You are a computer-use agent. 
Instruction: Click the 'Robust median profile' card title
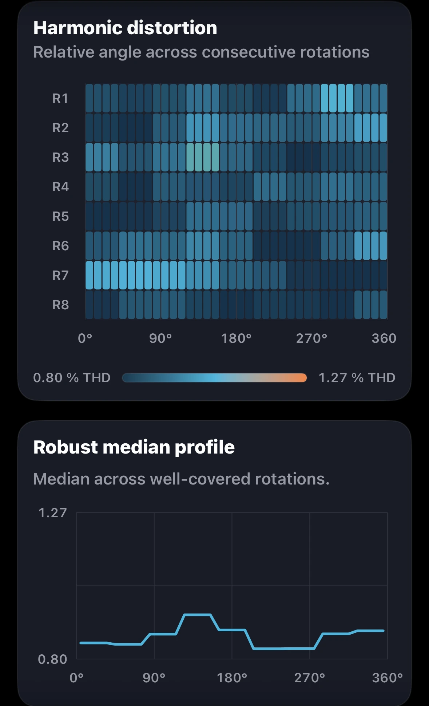pos(134,447)
